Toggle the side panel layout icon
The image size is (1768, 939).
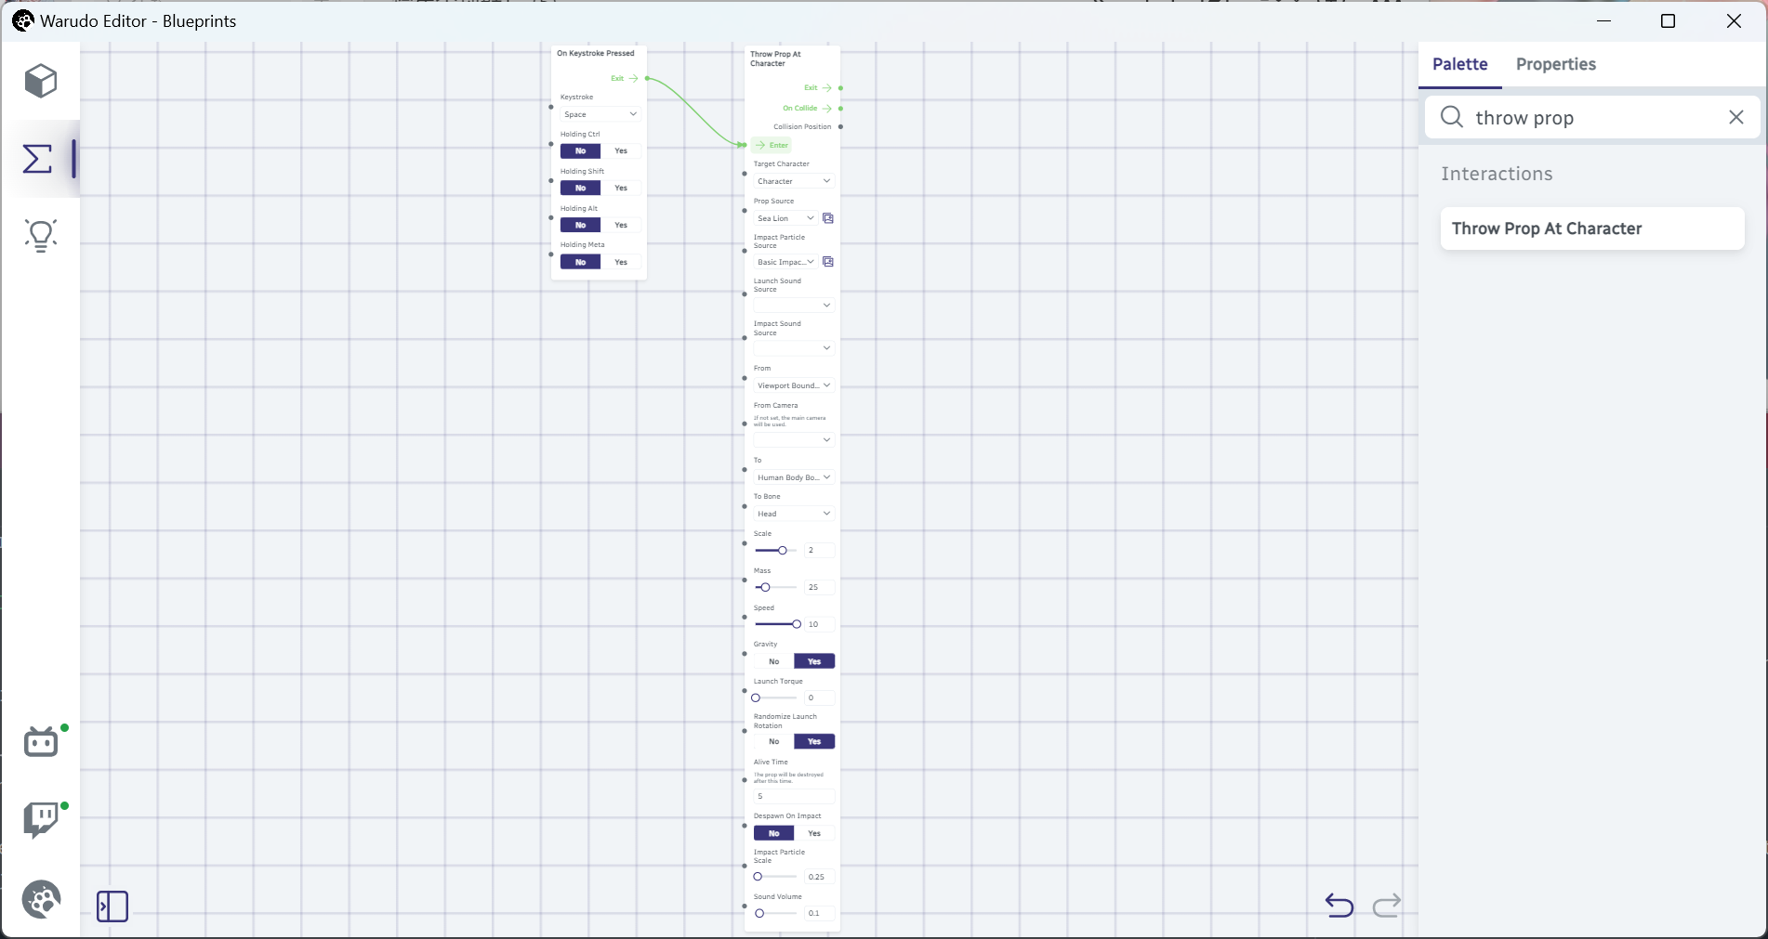(x=112, y=906)
